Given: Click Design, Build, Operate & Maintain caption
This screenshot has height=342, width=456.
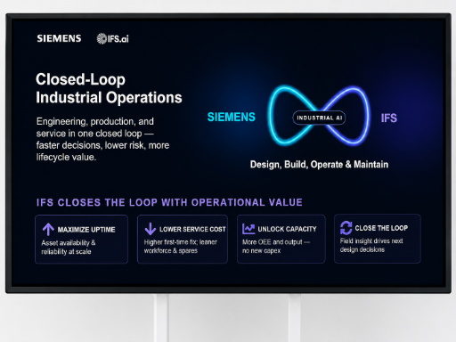Looking at the screenshot, I should click(x=319, y=165).
